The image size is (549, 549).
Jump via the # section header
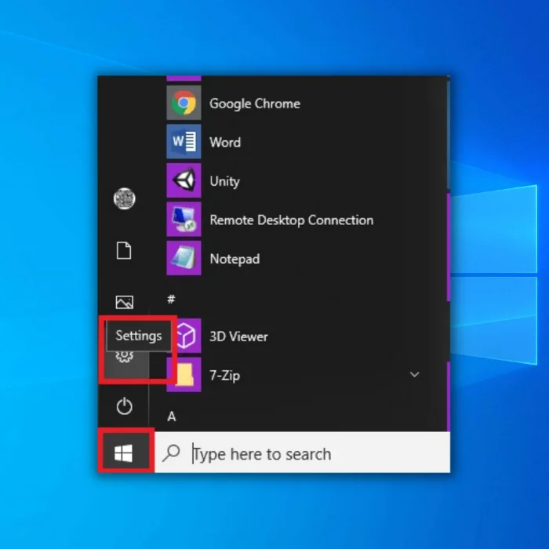[x=171, y=300]
